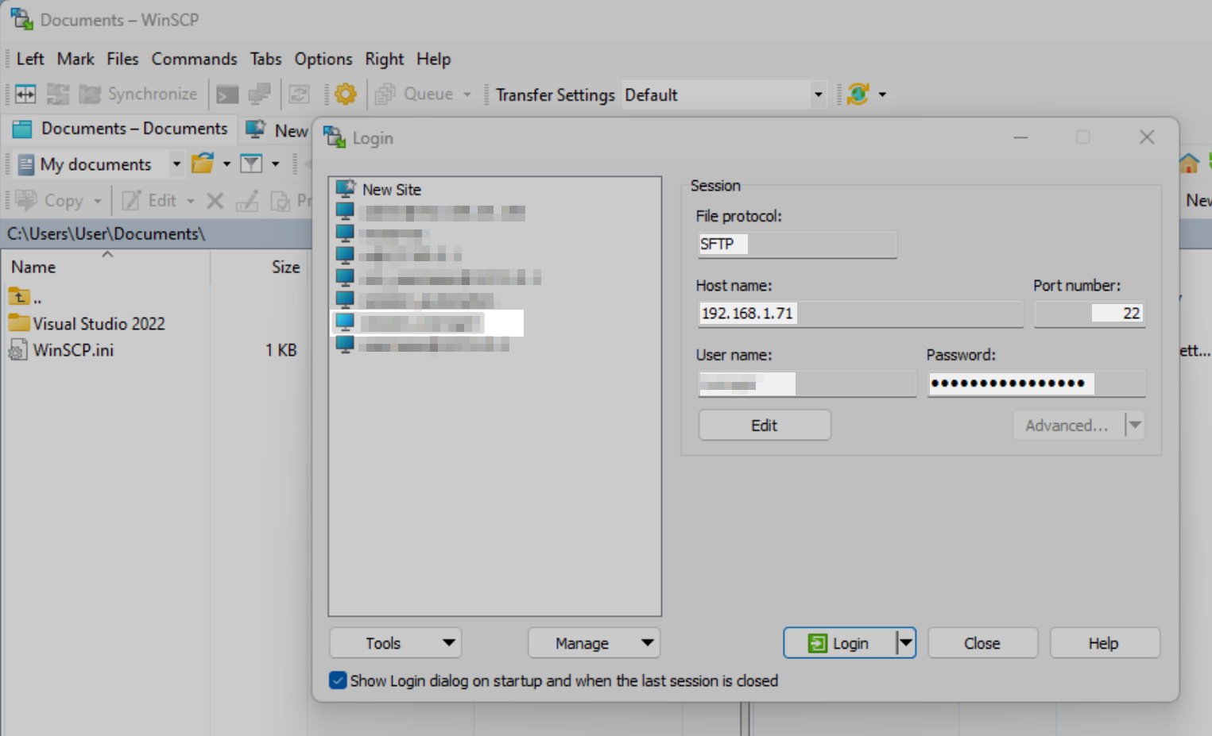Click the Home icon on the right panel

pos(1188,163)
